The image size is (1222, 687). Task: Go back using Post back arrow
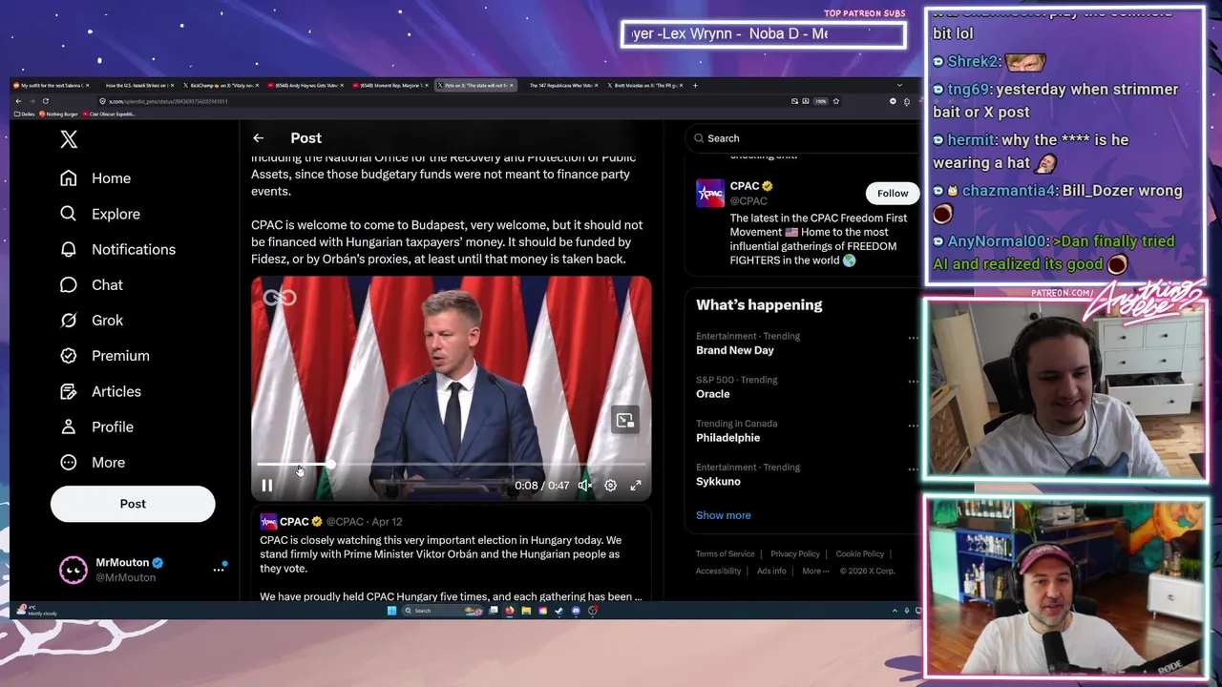tap(259, 138)
